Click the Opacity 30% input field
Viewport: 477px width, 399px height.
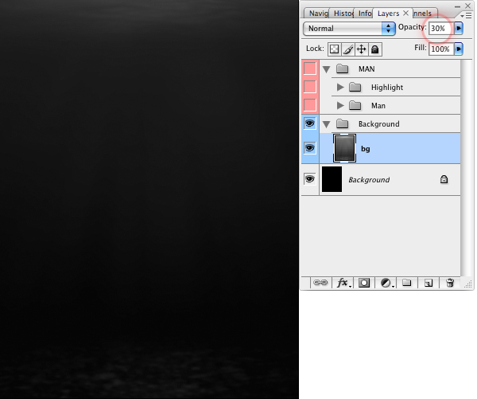tap(441, 29)
